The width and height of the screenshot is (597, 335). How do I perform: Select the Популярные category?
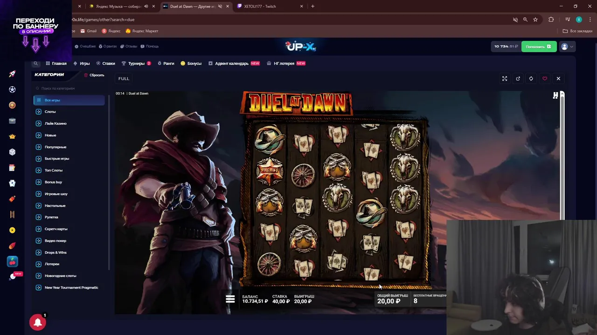(x=69, y=147)
